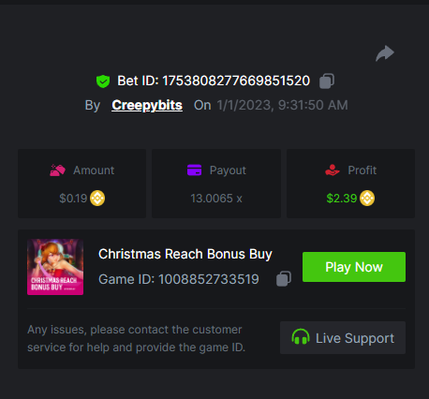429x399 pixels.
Task: Click the Play Now button
Action: 354,267
